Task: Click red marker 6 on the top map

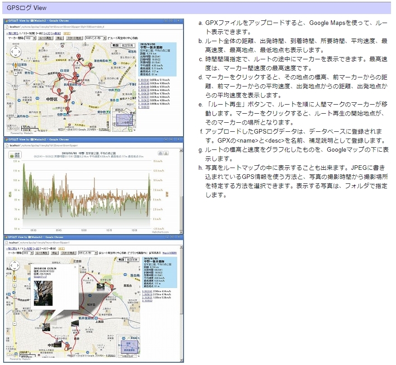Action: pyautogui.click(x=60, y=77)
